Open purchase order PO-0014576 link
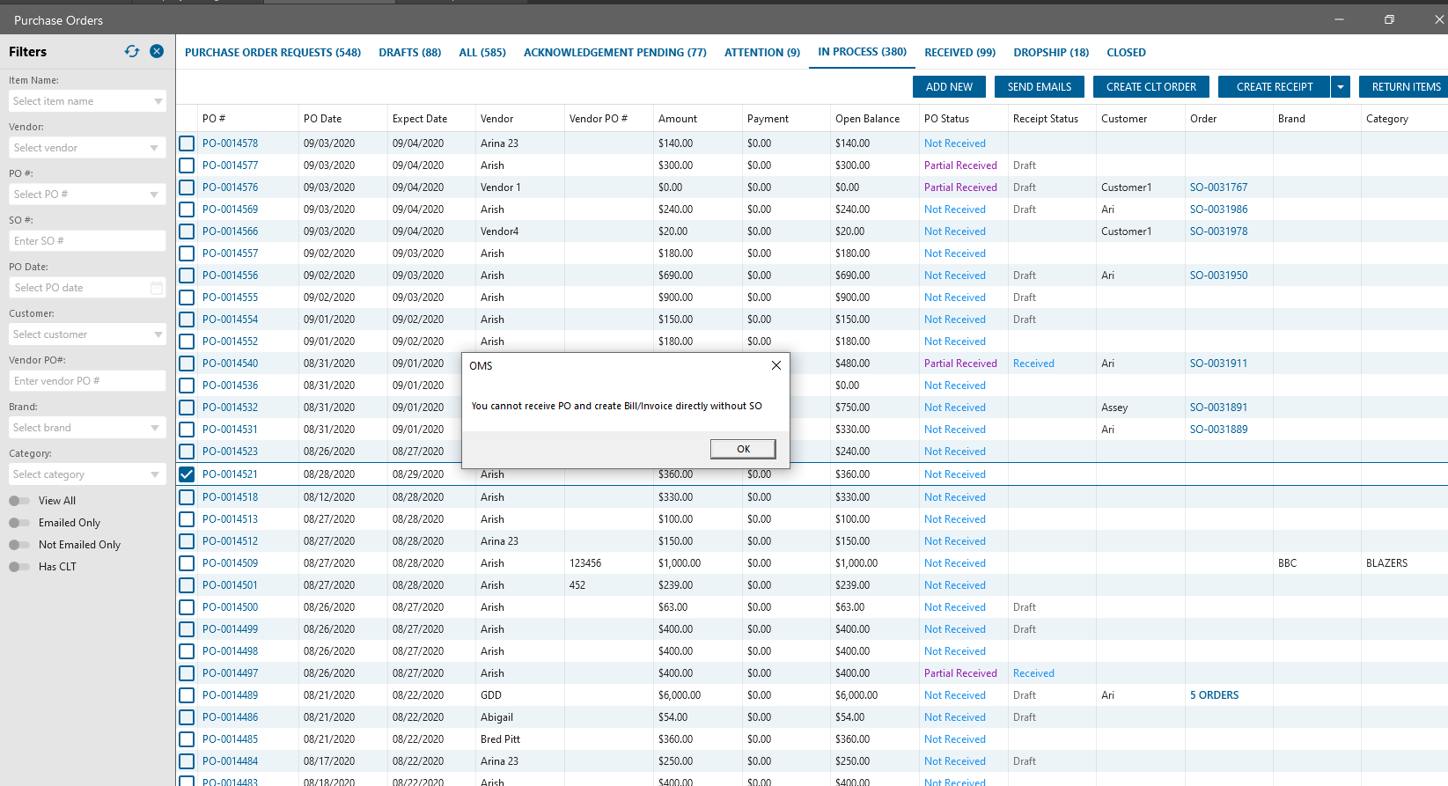 pyautogui.click(x=231, y=187)
